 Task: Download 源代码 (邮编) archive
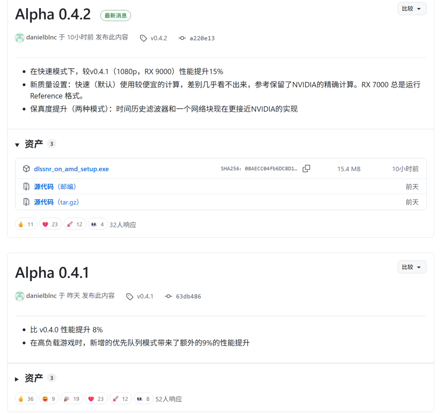pyautogui.click(x=55, y=187)
